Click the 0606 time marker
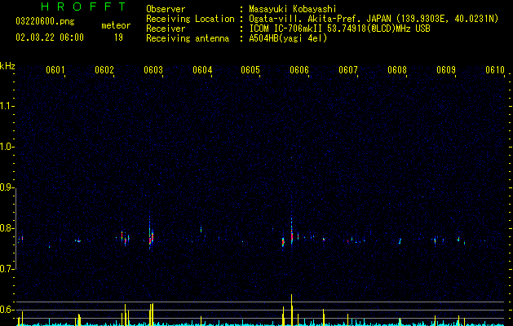Viewport: 513px width, 326px height. pos(299,70)
